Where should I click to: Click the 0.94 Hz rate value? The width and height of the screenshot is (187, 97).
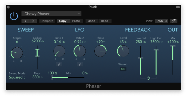tap(80, 42)
